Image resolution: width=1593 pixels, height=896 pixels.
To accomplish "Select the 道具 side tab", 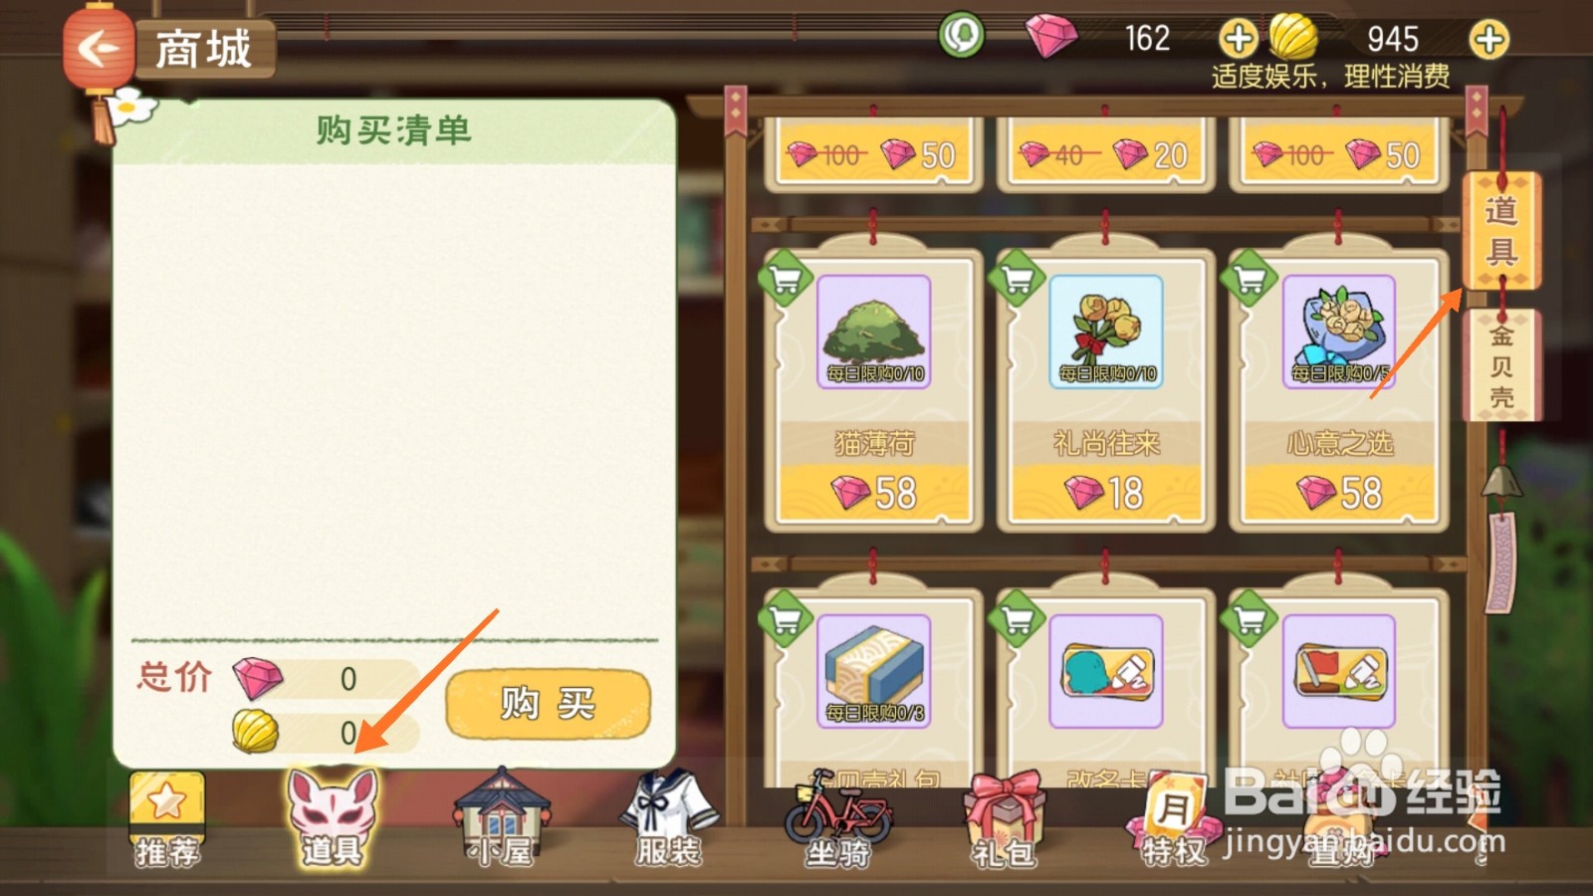I will (1501, 230).
